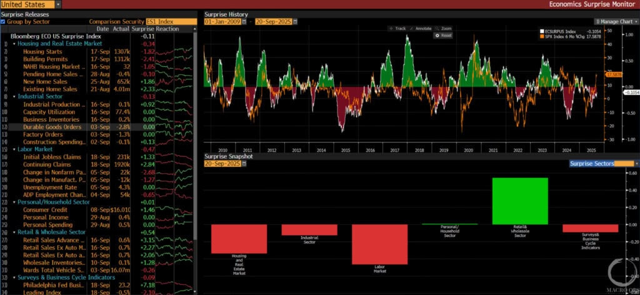Select Surveys & Business Cycle Indicators bar
The height and width of the screenshot is (295, 640).
pos(590,228)
